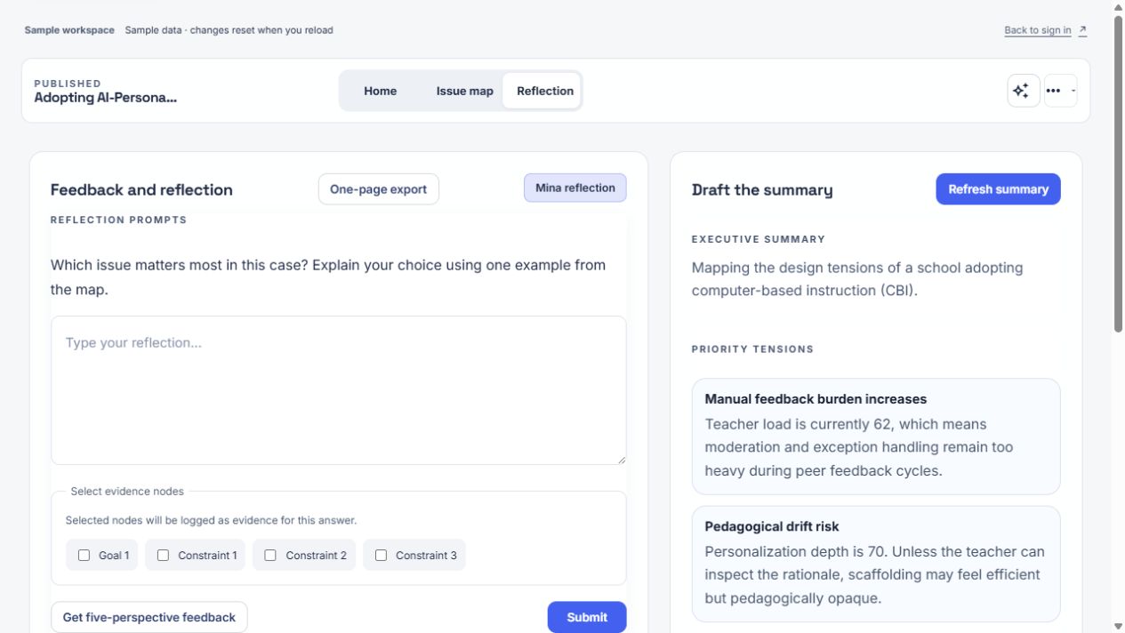Focus the reflection text area
This screenshot has height=633, width=1125.
[339, 390]
